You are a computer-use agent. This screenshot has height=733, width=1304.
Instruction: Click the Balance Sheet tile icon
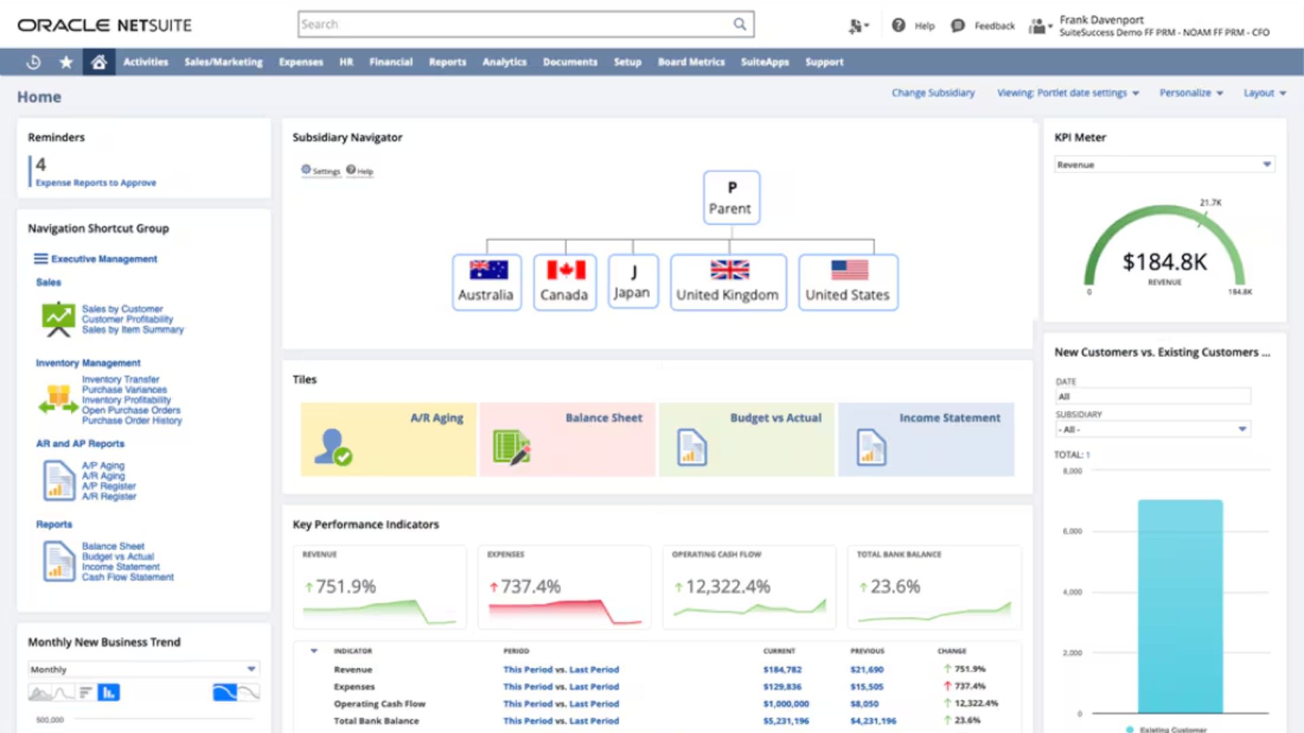(x=511, y=447)
